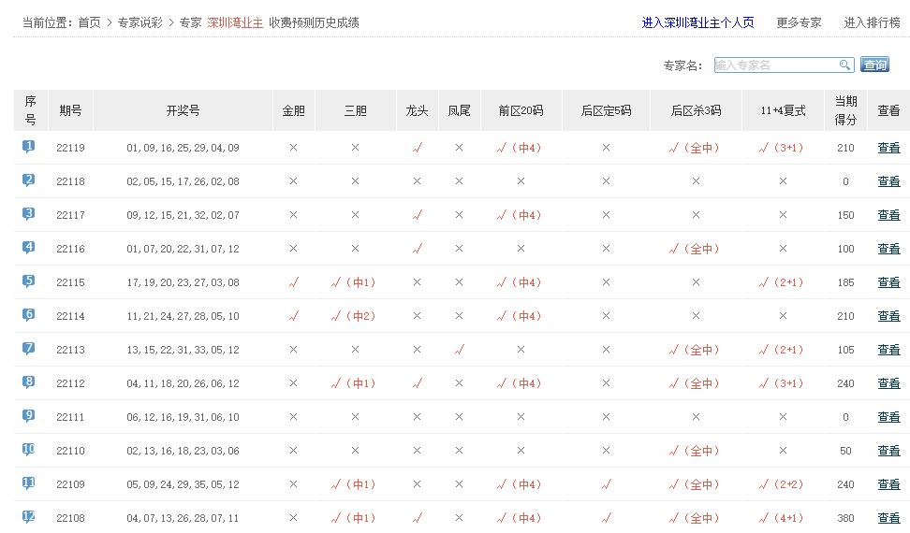Image resolution: width=910 pixels, height=533 pixels.
Task: Click the 深圳湾业主 expert name in breadcrumb
Action: click(235, 22)
